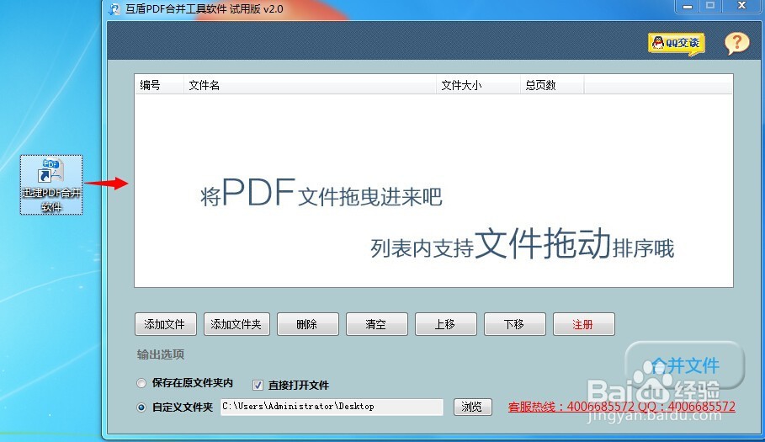Click the 添加文件夹 button
Image resolution: width=765 pixels, height=442 pixels.
pos(236,324)
